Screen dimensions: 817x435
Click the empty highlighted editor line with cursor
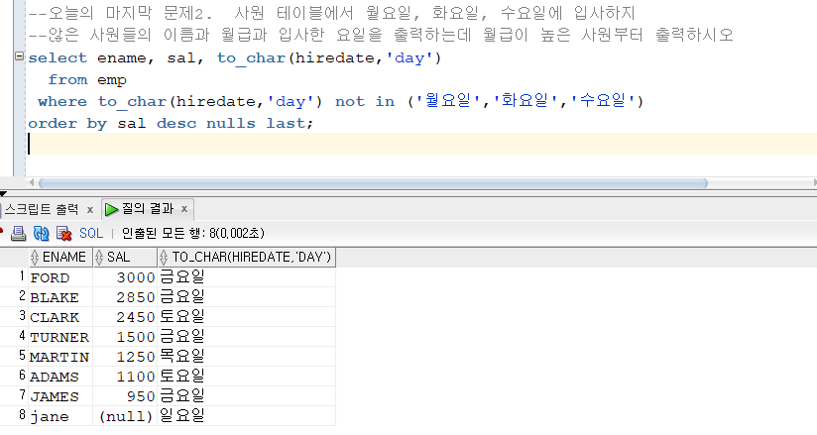coord(422,144)
